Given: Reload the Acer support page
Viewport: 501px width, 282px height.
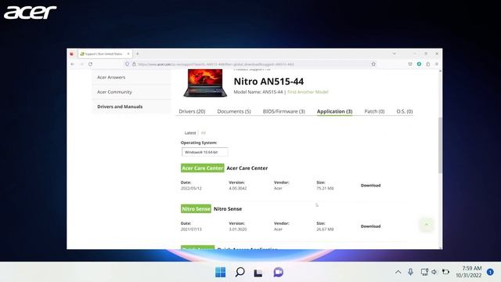Looking at the screenshot, I should pos(91,64).
